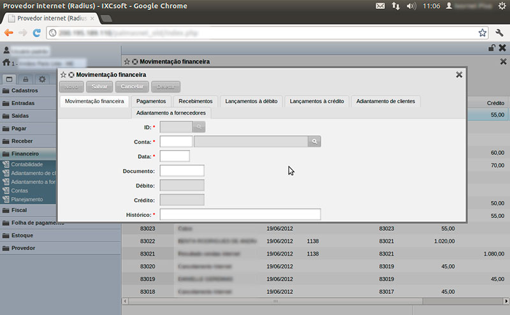Click the ID input field
This screenshot has height=315, width=510.
[x=177, y=127]
